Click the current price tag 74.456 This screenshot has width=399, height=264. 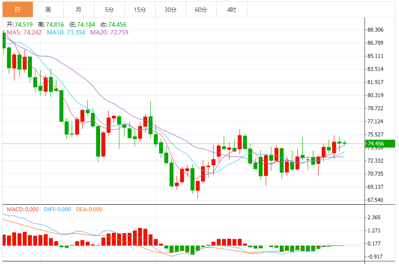380,144
